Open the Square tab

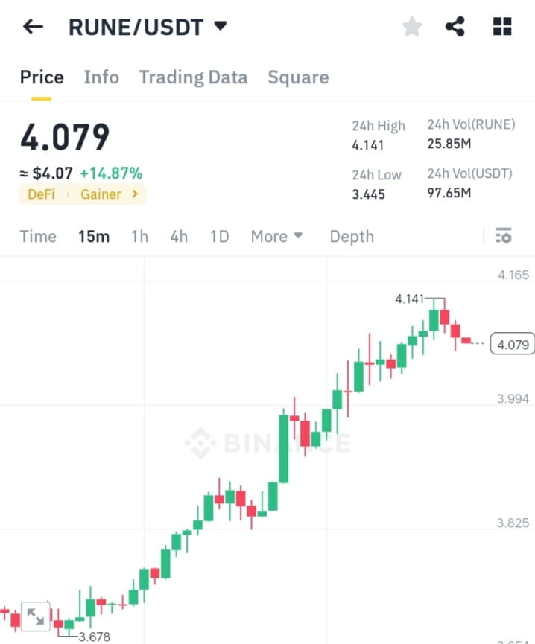tap(298, 77)
